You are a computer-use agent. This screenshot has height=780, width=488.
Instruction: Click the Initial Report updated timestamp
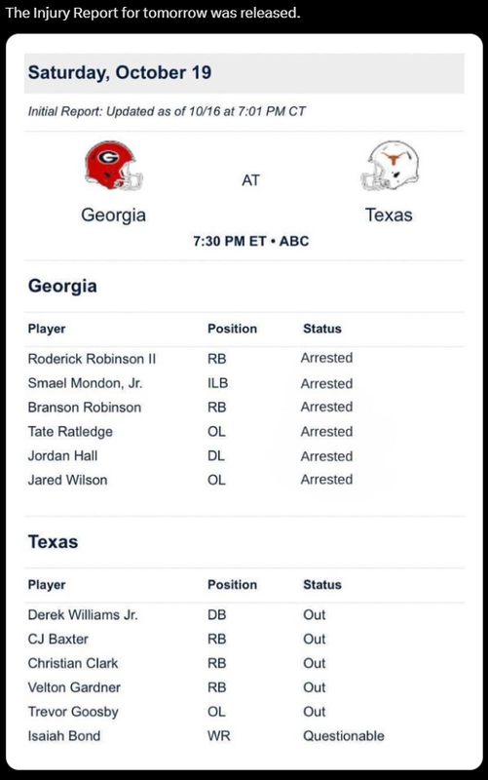coord(167,111)
